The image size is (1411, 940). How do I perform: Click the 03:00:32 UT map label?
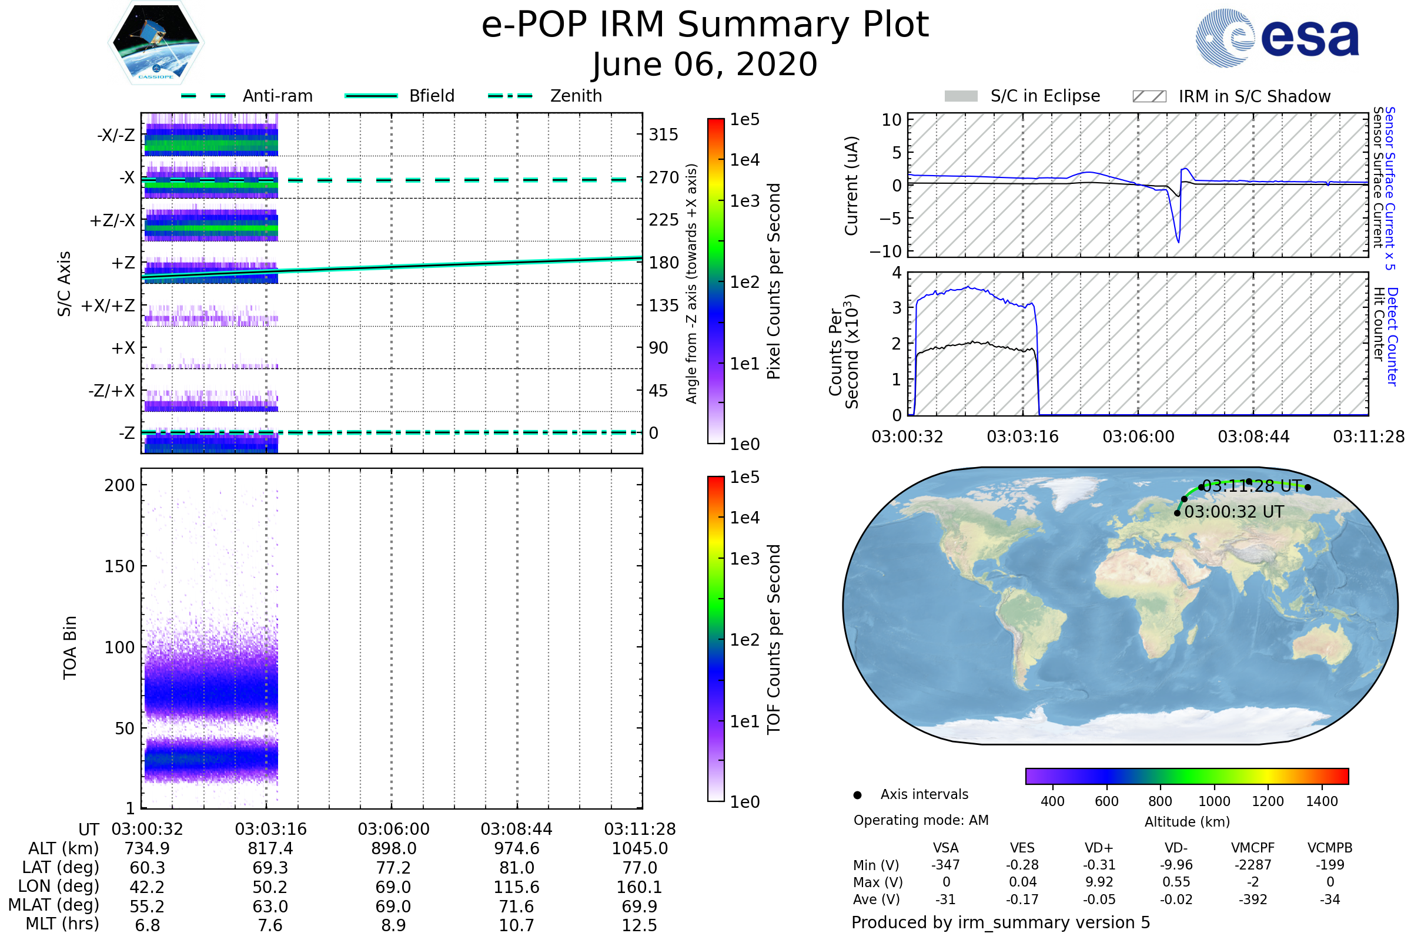(1234, 512)
